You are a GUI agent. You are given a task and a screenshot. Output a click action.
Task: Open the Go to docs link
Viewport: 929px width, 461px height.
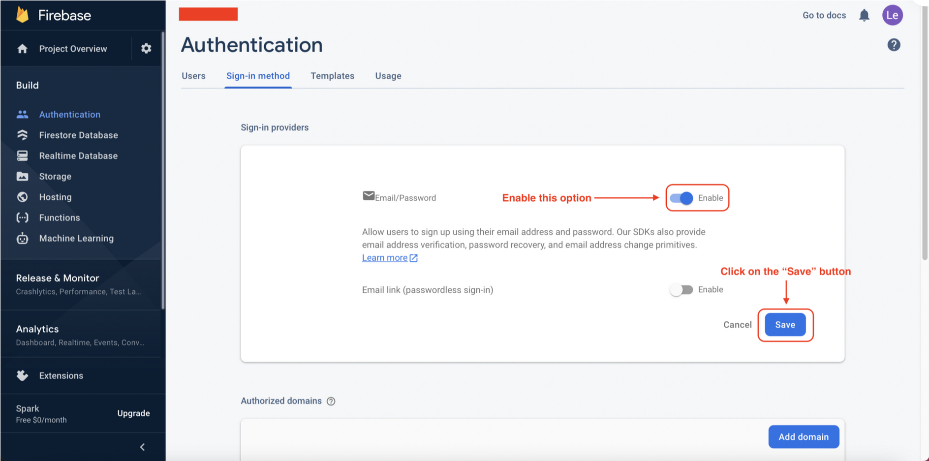(824, 15)
